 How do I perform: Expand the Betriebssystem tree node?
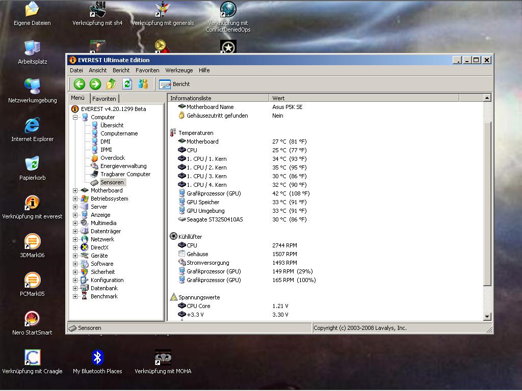tap(75, 199)
